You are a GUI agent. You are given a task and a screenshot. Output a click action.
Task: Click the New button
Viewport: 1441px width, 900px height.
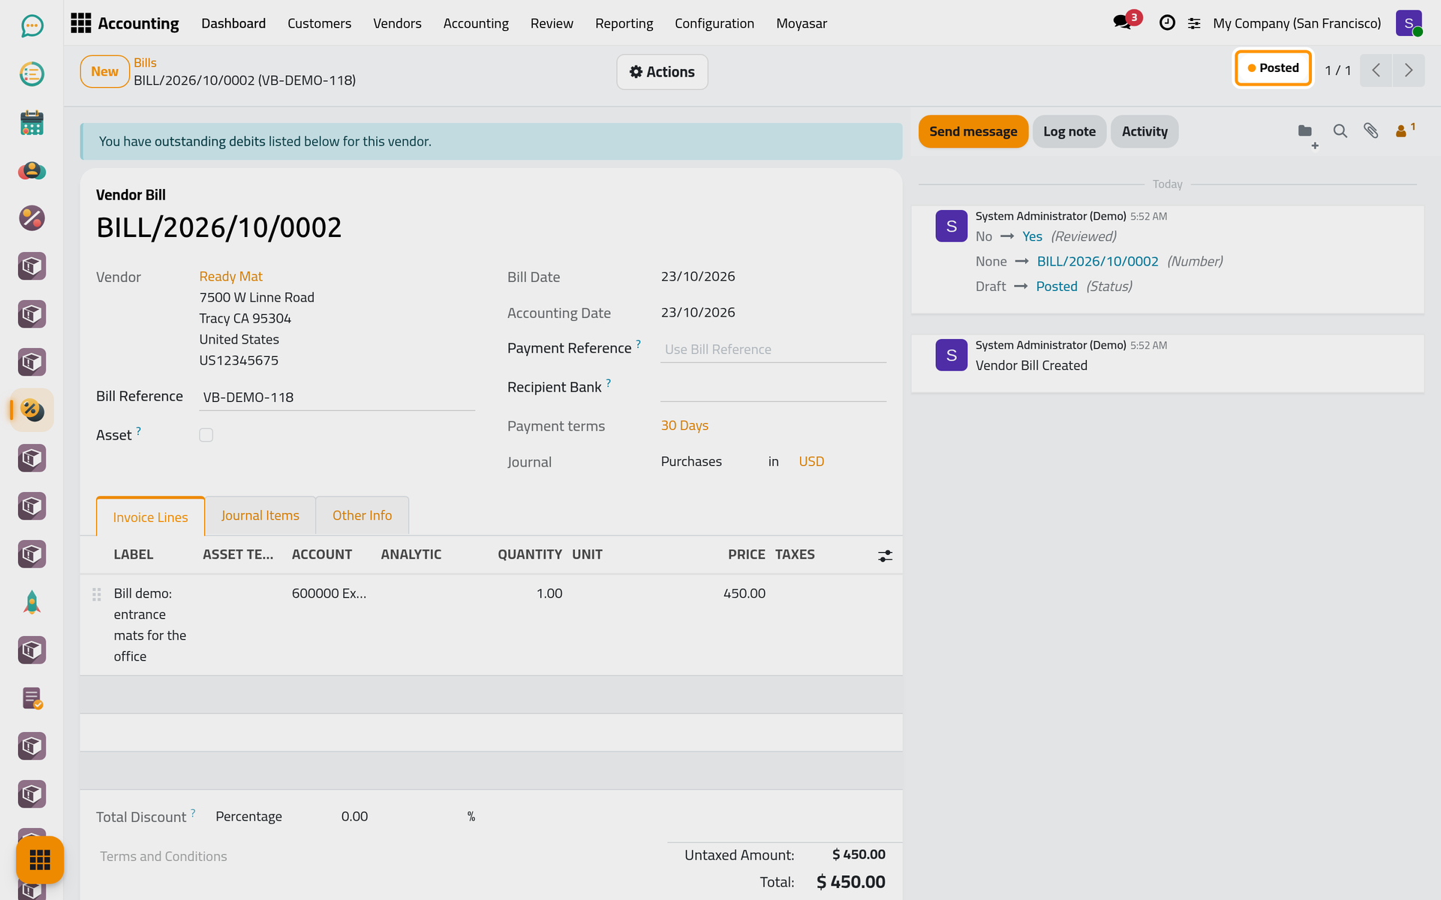[x=104, y=71]
